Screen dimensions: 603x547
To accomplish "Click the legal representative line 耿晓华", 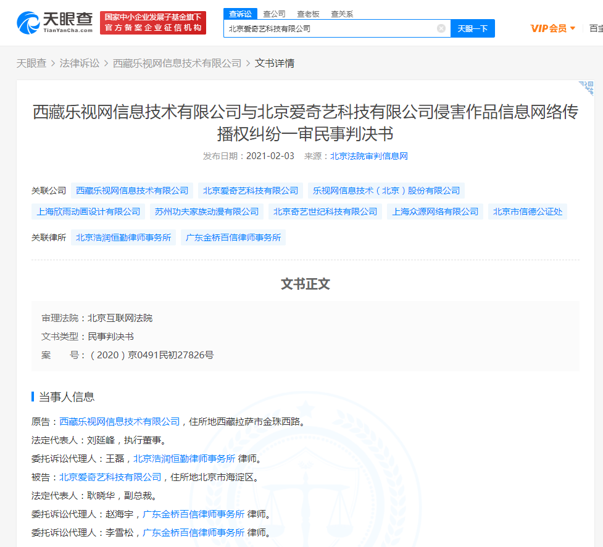I will coord(94,496).
